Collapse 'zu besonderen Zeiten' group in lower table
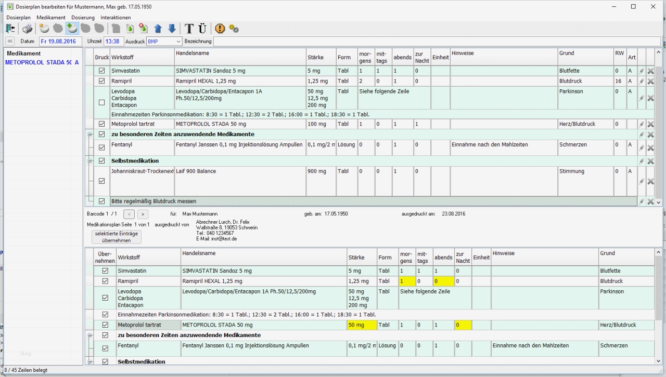The height and width of the screenshot is (377, 666). click(89, 335)
